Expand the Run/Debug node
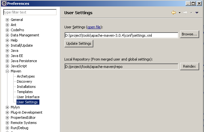204x132 pixels. coord(7,128)
